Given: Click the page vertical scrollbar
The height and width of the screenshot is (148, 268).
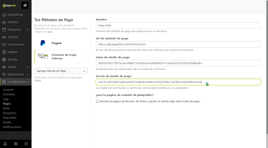Looking at the screenshot, I should point(267,67).
